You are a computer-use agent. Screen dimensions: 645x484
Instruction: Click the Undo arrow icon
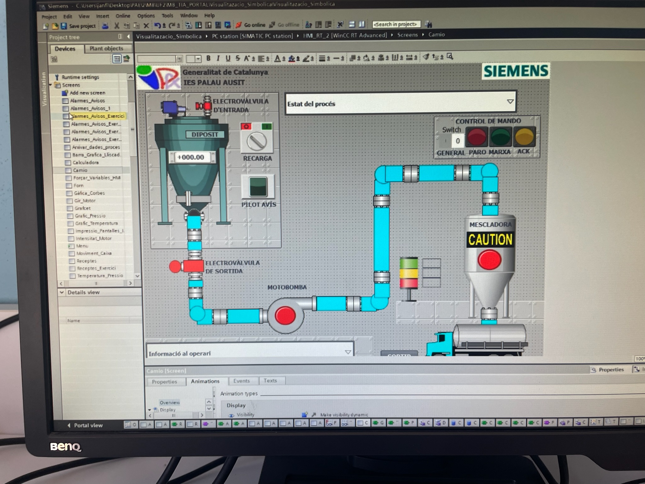click(157, 26)
